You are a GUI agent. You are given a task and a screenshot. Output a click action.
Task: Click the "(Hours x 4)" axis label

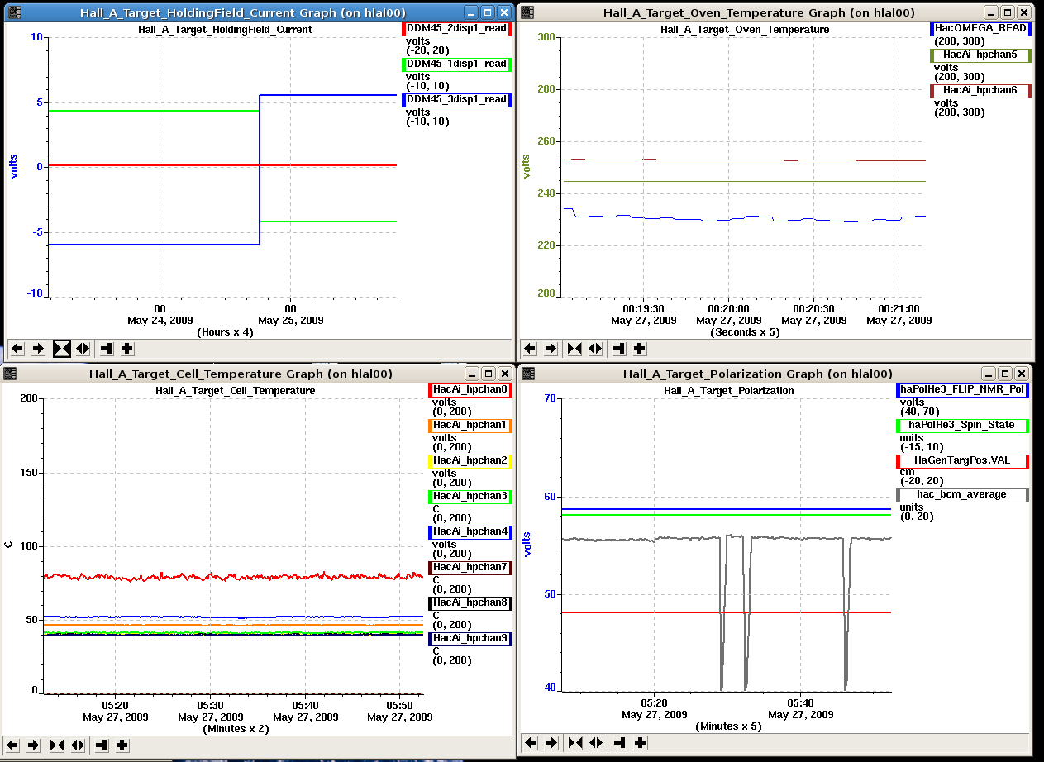coord(225,331)
